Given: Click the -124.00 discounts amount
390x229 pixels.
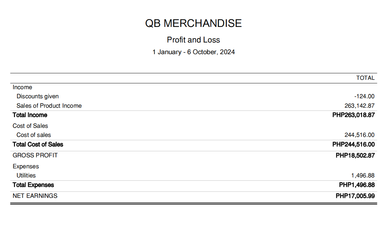Looking at the screenshot, I should tap(364, 96).
